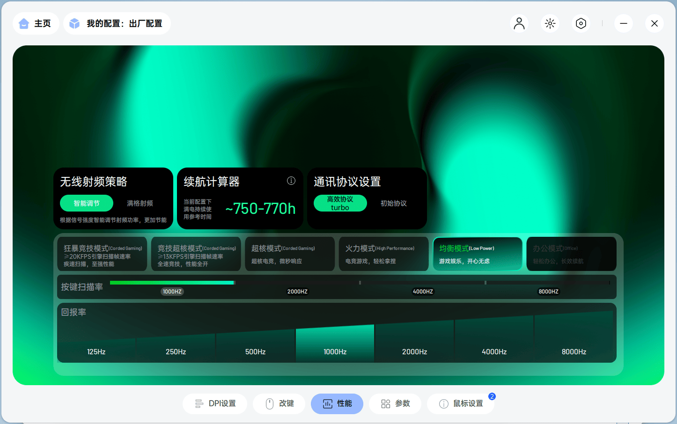The height and width of the screenshot is (424, 677).
Task: Open 鼠标设置 with notification badge
Action: tap(460, 403)
